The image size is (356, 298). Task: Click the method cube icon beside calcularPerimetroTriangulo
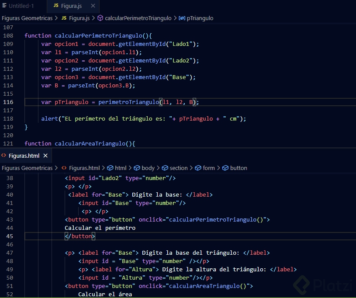click(x=100, y=18)
